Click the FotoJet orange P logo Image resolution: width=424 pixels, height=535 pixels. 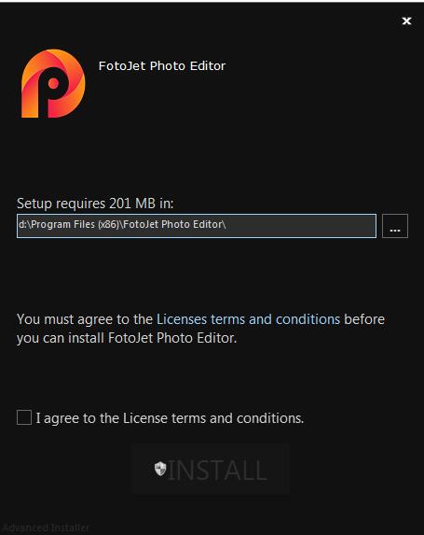point(53,84)
